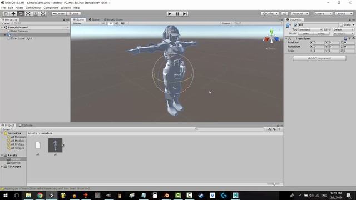Switch to the Game tab
The width and height of the screenshot is (356, 200).
coord(94,19)
